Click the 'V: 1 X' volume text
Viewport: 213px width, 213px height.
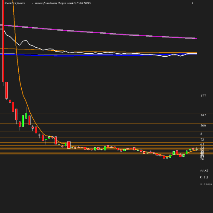coord(204,177)
